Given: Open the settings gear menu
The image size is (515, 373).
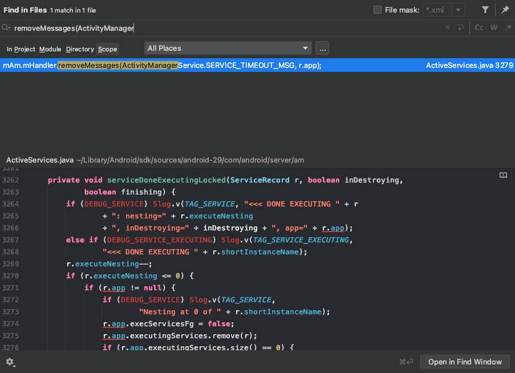Looking at the screenshot, I should 10,362.
